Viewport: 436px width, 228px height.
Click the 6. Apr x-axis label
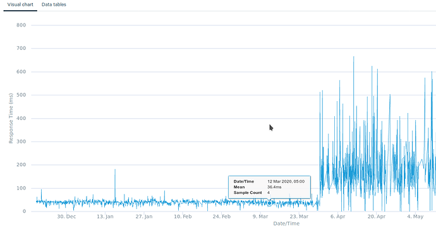coord(338,217)
